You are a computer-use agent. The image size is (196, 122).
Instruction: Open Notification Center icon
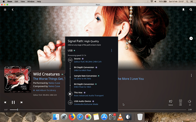coord(191,1)
